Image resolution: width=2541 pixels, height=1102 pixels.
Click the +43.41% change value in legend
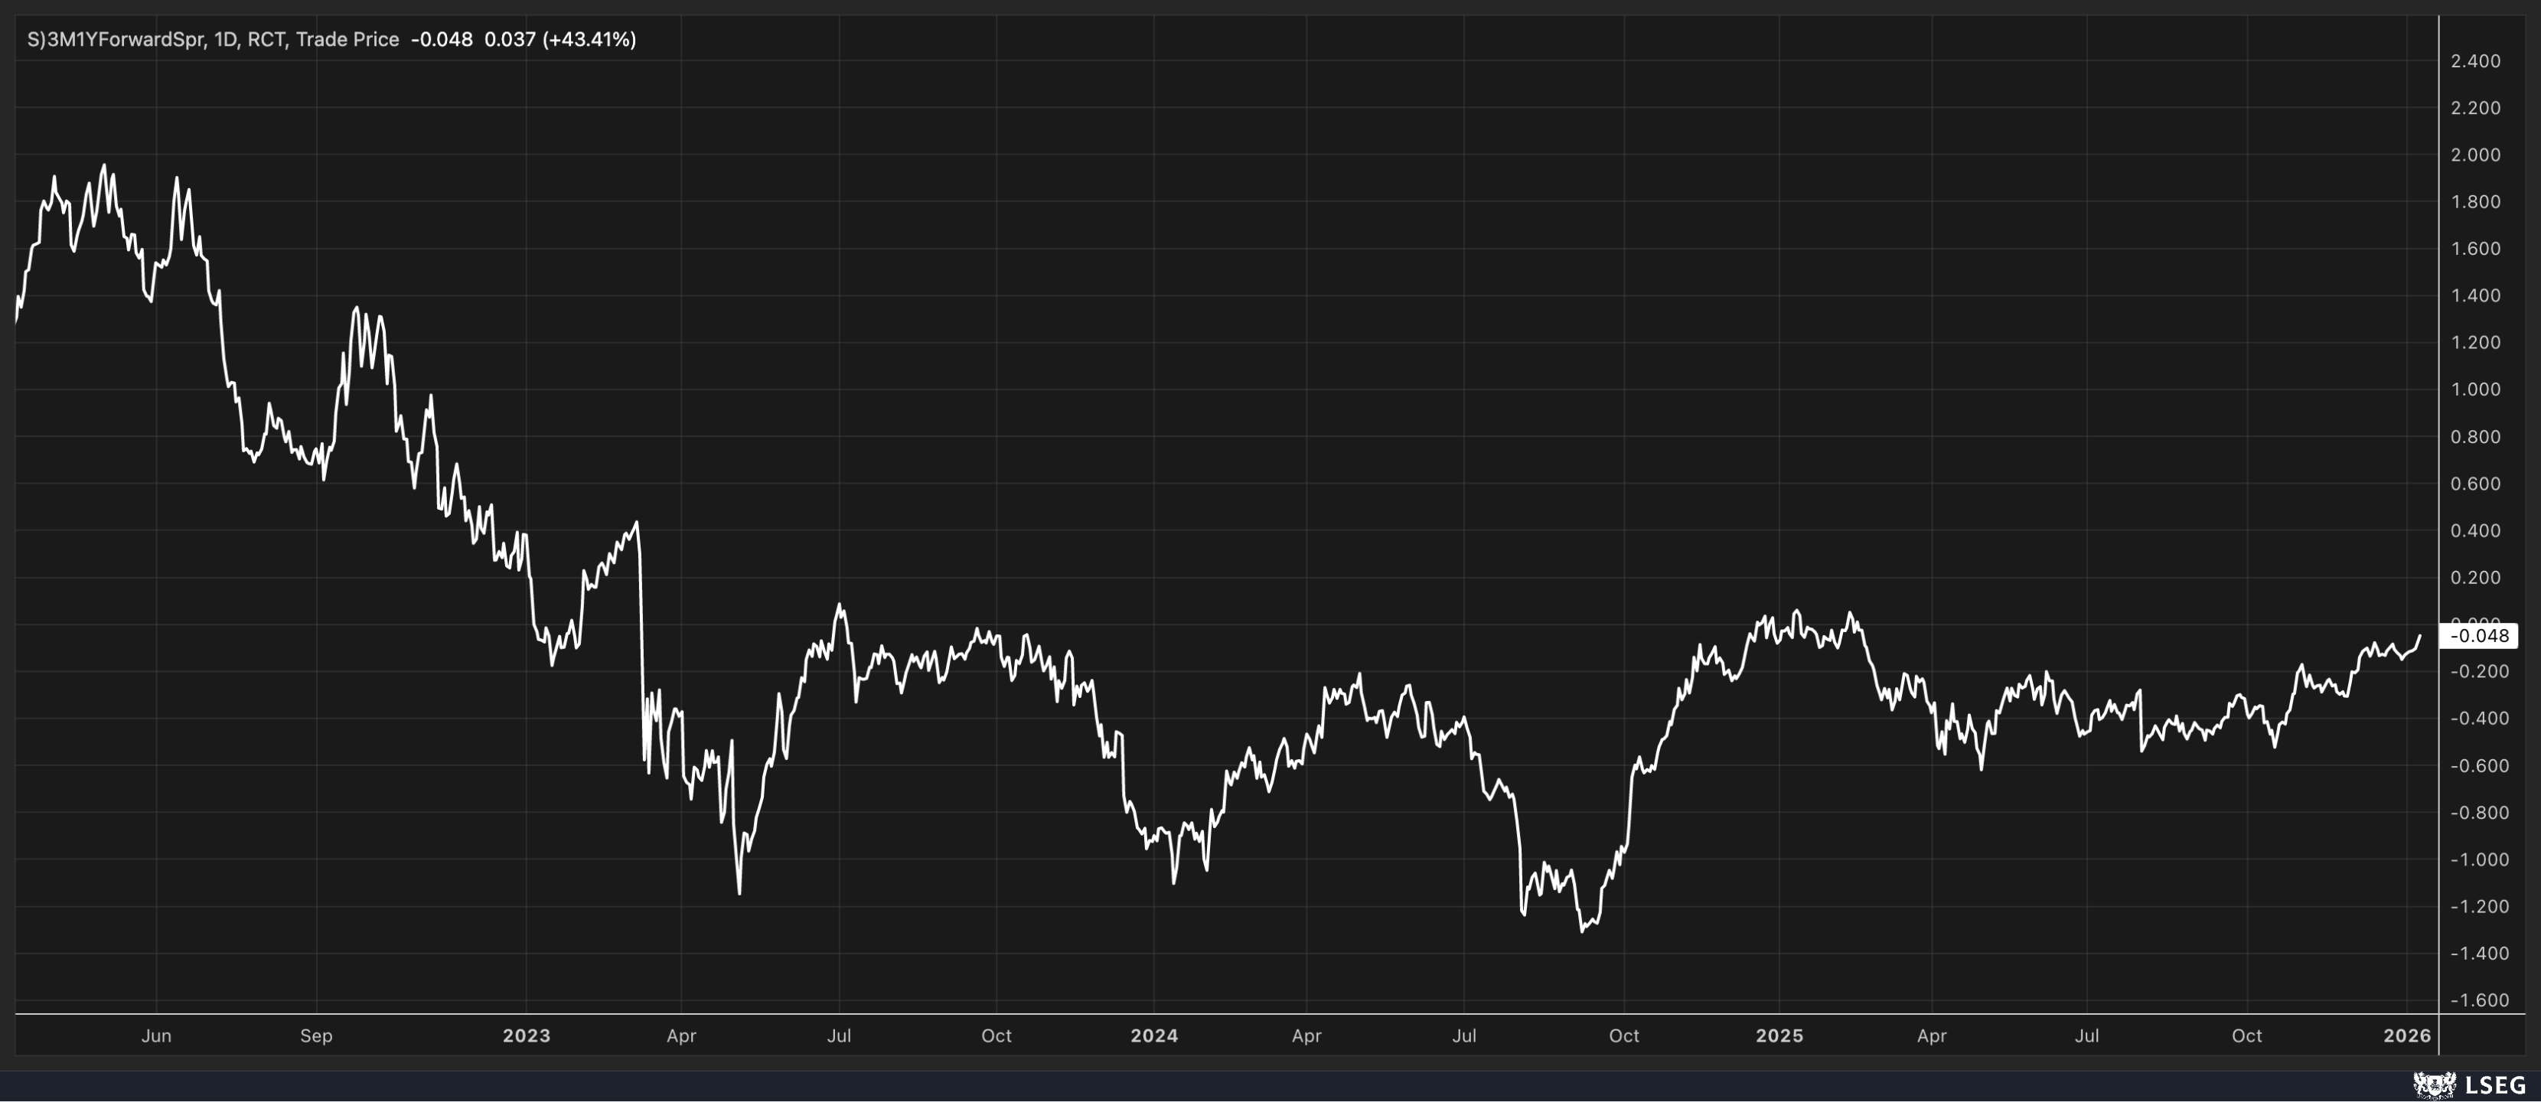click(x=589, y=40)
